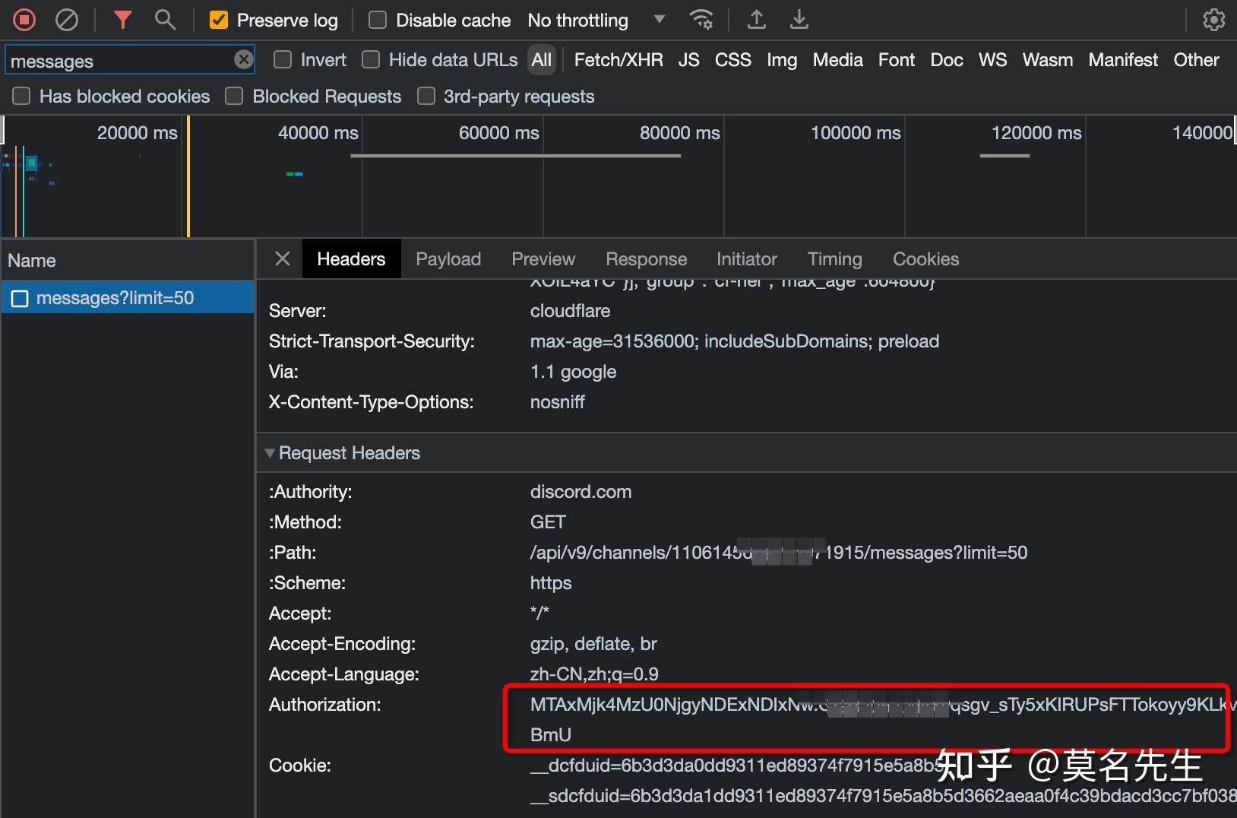Enable Blocked Requests checkbox

(x=234, y=96)
